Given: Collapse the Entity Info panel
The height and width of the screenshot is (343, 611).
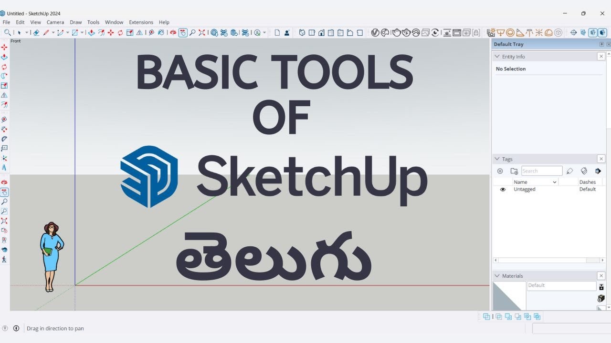Looking at the screenshot, I should click(497, 56).
